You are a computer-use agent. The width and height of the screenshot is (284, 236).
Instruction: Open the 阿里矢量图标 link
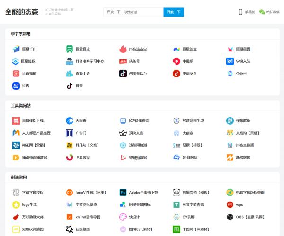[140, 204]
